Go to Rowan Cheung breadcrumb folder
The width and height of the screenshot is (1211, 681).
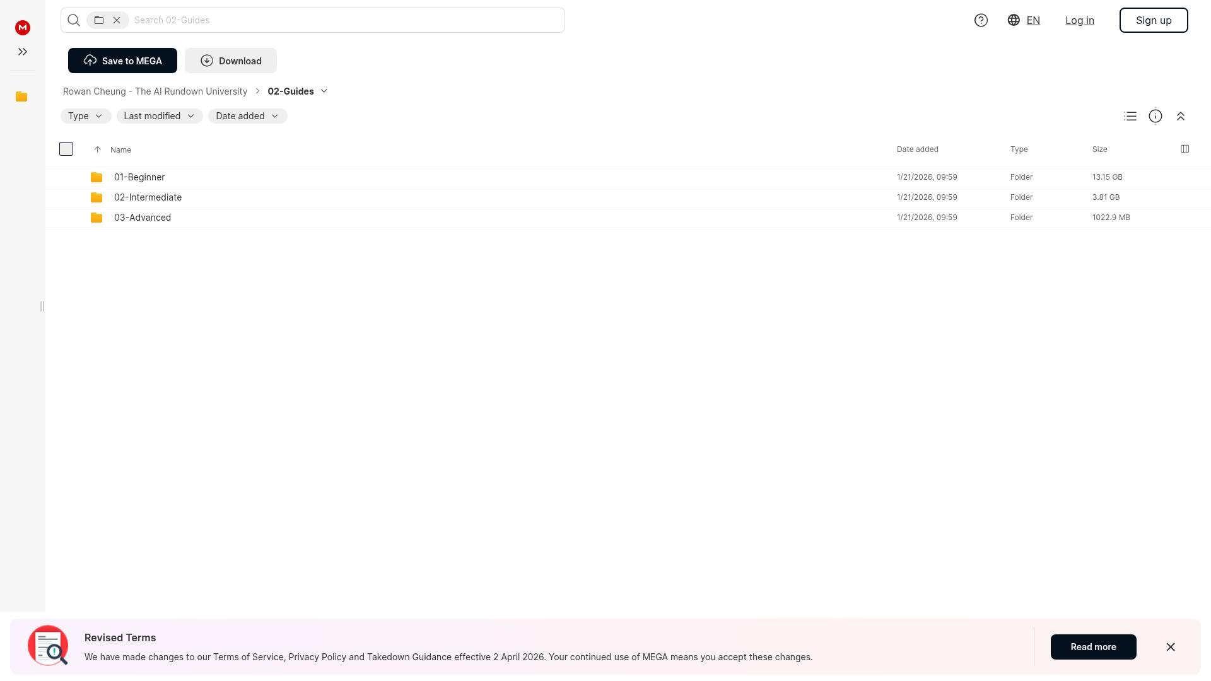click(x=155, y=91)
